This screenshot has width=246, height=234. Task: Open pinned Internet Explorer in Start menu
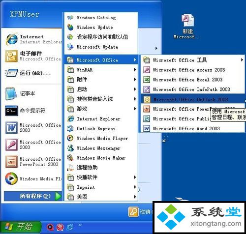pos(33,39)
